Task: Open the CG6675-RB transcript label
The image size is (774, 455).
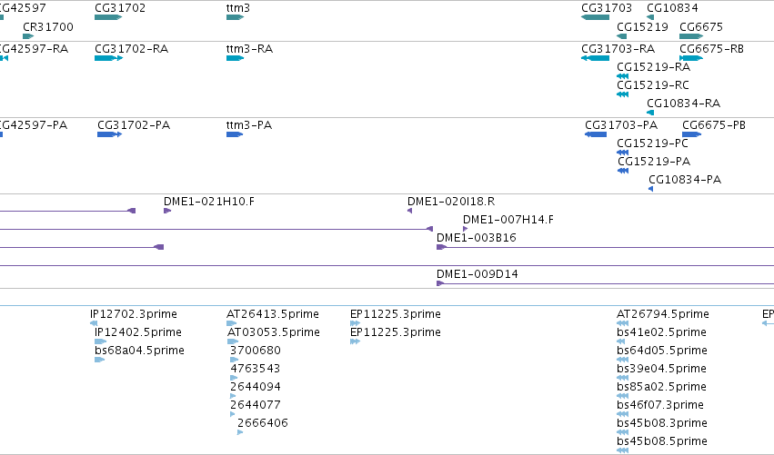Action: point(711,49)
